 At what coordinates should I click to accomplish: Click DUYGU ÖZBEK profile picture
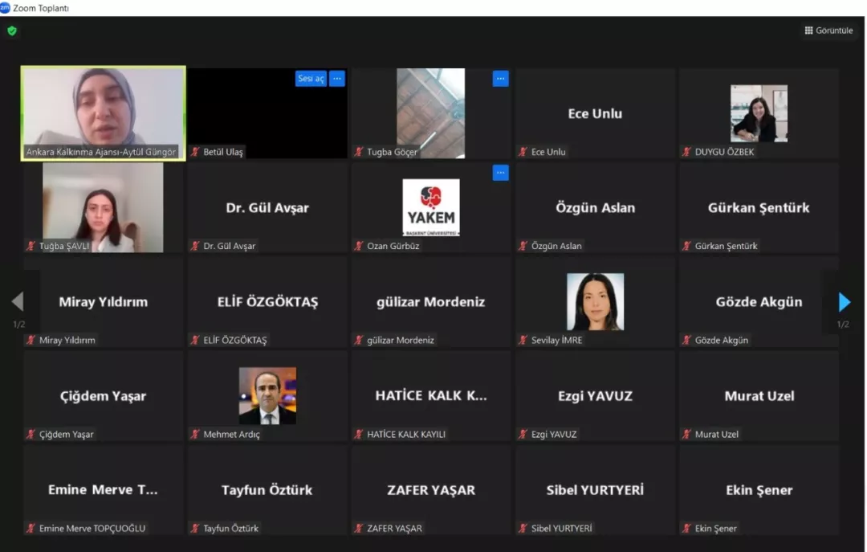pos(759,113)
